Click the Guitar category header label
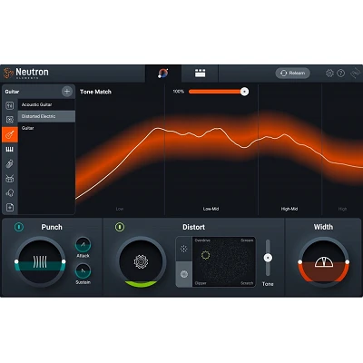 (x=12, y=92)
